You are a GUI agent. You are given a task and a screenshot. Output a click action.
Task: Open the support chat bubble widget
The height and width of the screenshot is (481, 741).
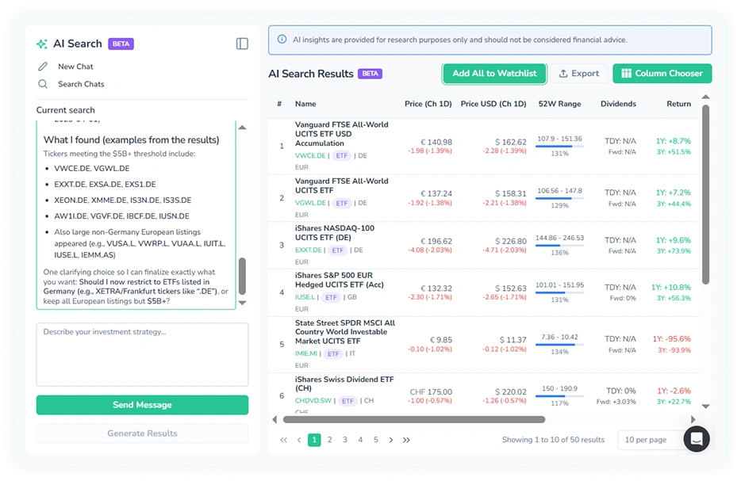pos(697,439)
